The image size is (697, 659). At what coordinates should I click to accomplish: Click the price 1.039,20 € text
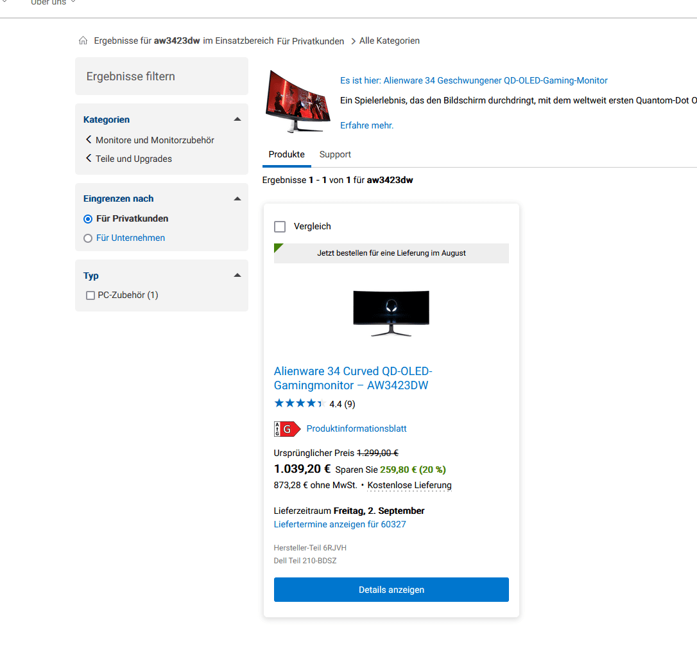(302, 469)
